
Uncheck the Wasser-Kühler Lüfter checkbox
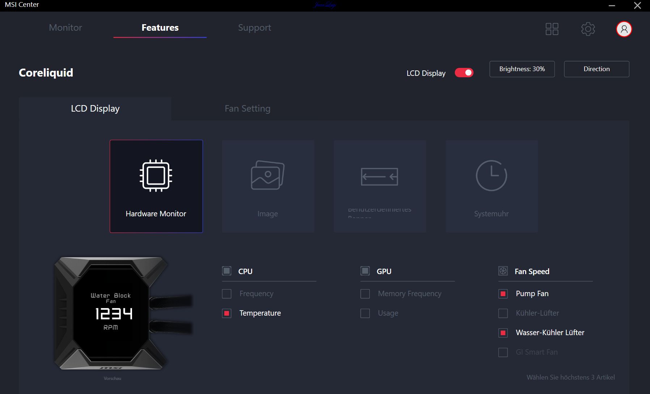pos(503,333)
